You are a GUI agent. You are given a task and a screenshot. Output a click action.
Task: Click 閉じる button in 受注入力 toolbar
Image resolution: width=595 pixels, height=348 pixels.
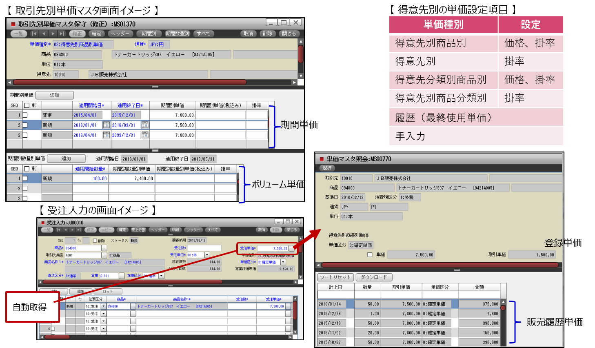(x=292, y=230)
